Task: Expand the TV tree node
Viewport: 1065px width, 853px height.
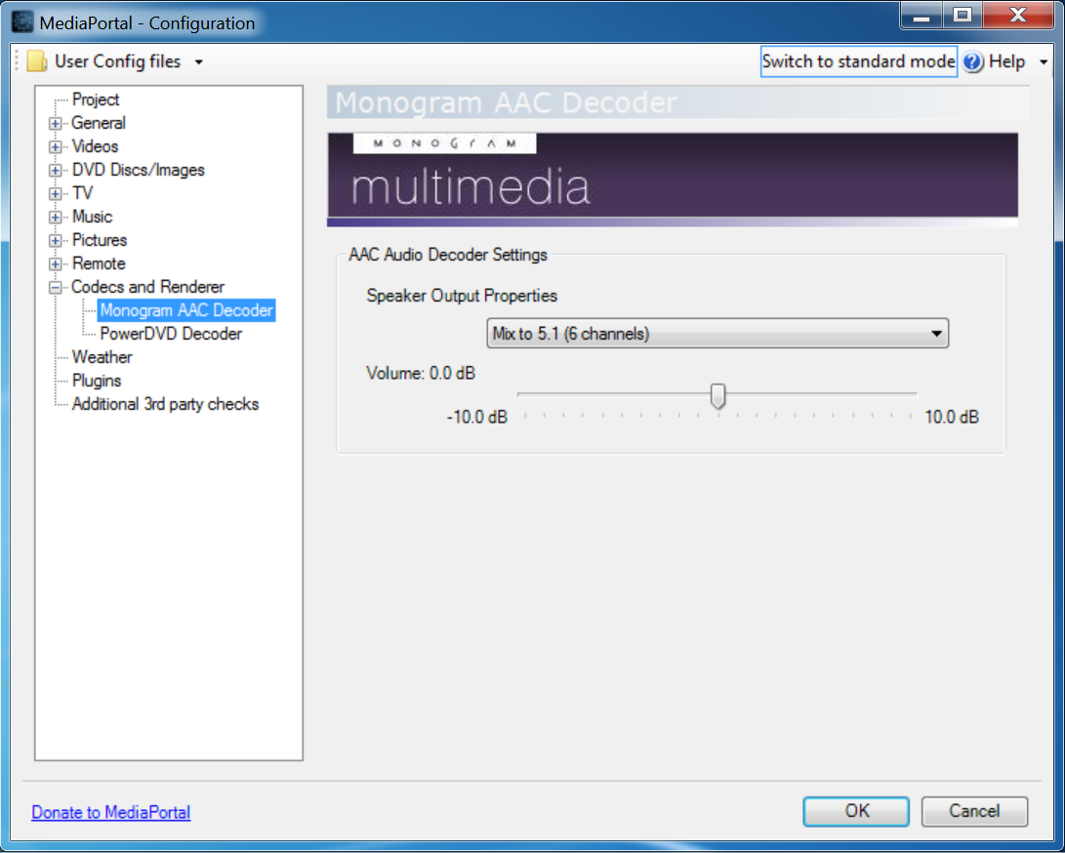Action: click(56, 193)
